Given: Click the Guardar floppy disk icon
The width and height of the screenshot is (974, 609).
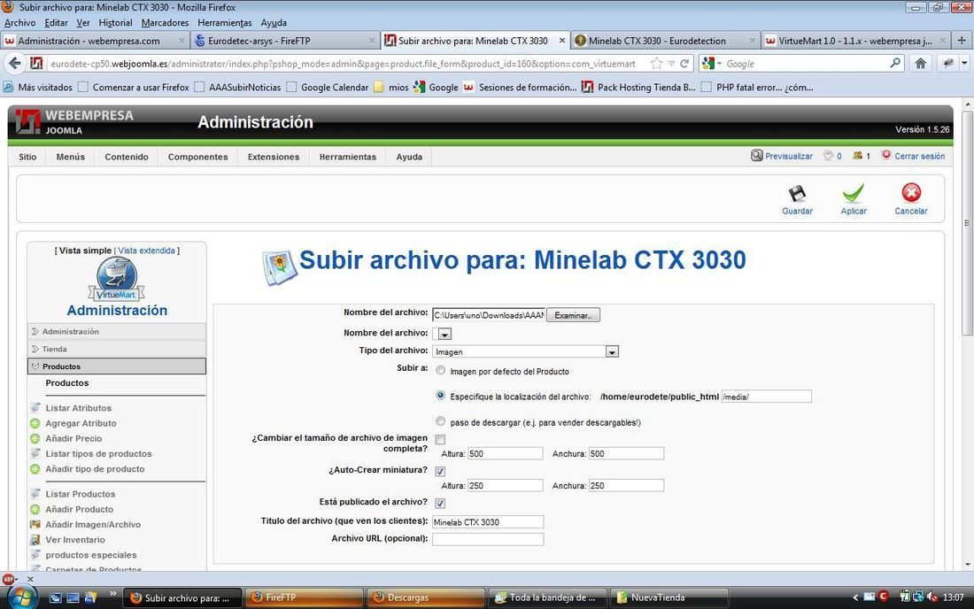Looking at the screenshot, I should point(797,194).
